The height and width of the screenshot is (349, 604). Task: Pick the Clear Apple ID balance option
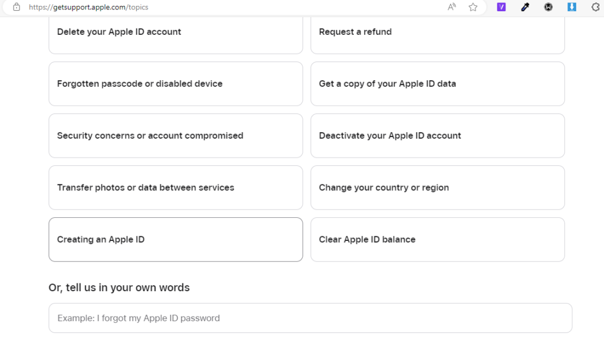pyautogui.click(x=438, y=240)
